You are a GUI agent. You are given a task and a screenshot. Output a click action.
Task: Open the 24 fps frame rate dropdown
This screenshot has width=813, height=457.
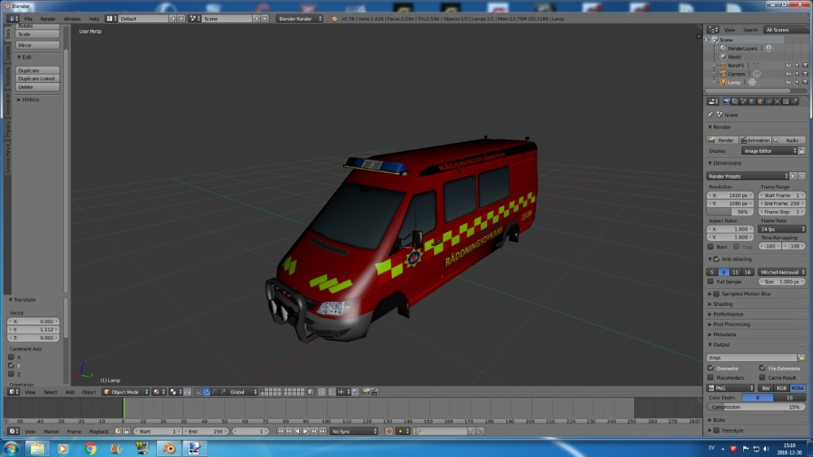pos(782,229)
